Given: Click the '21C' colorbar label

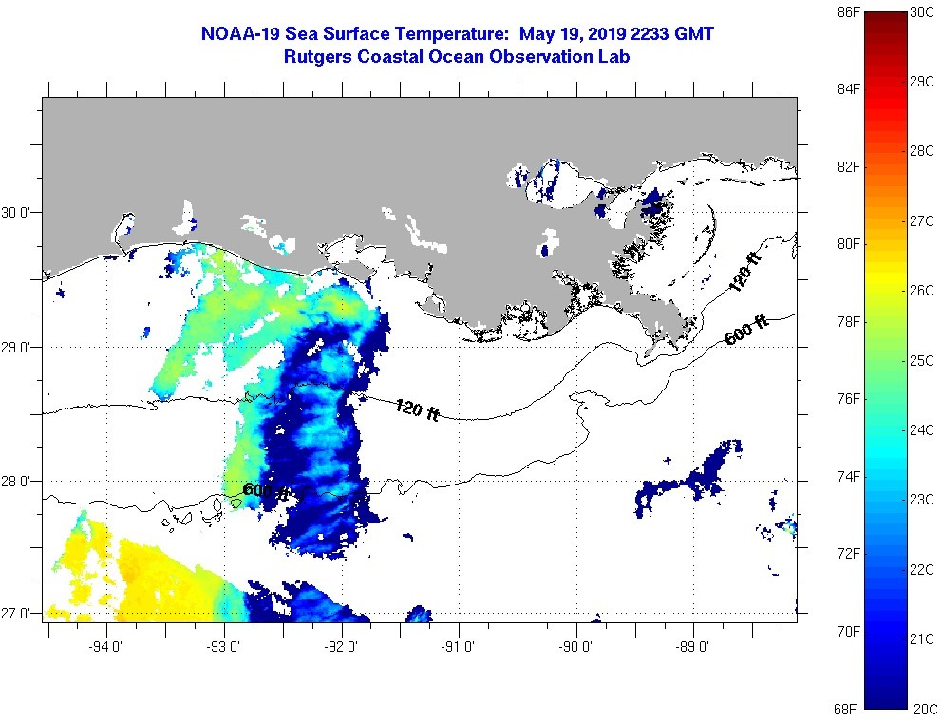Looking at the screenshot, I should (x=922, y=638).
